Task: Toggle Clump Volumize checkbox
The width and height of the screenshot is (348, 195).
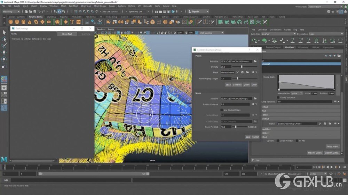Action: tap(278, 97)
